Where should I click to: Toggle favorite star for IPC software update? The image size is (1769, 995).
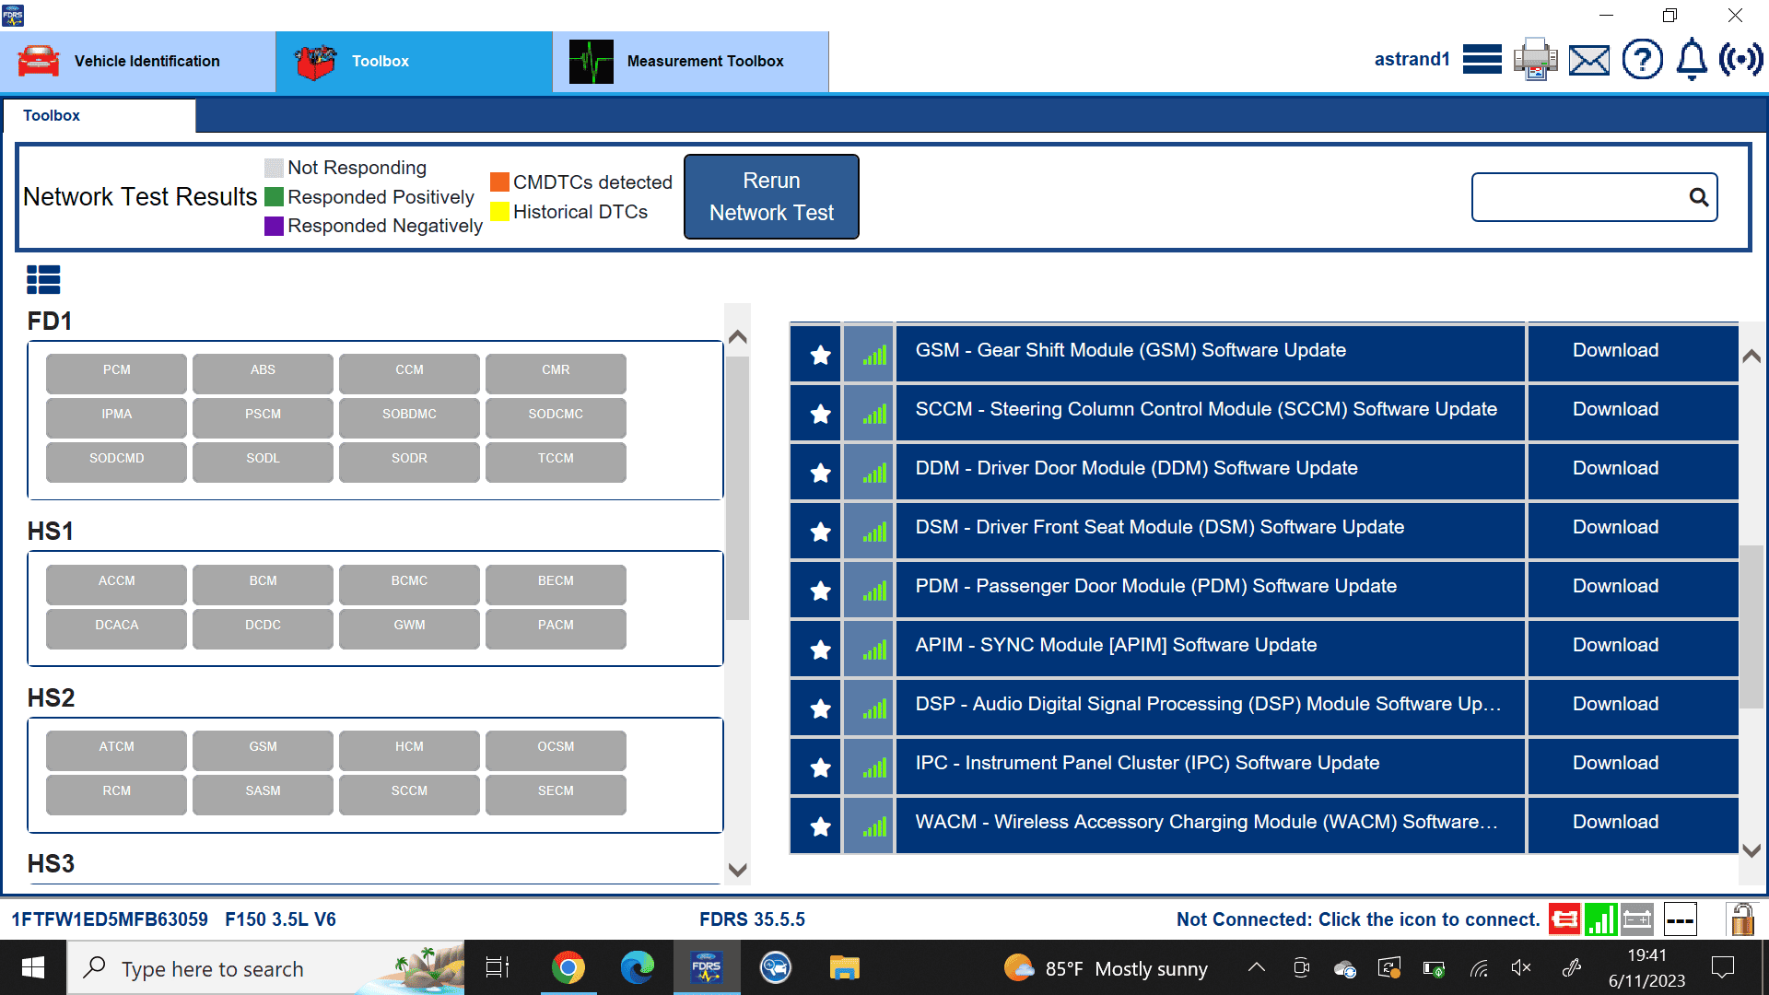point(820,767)
